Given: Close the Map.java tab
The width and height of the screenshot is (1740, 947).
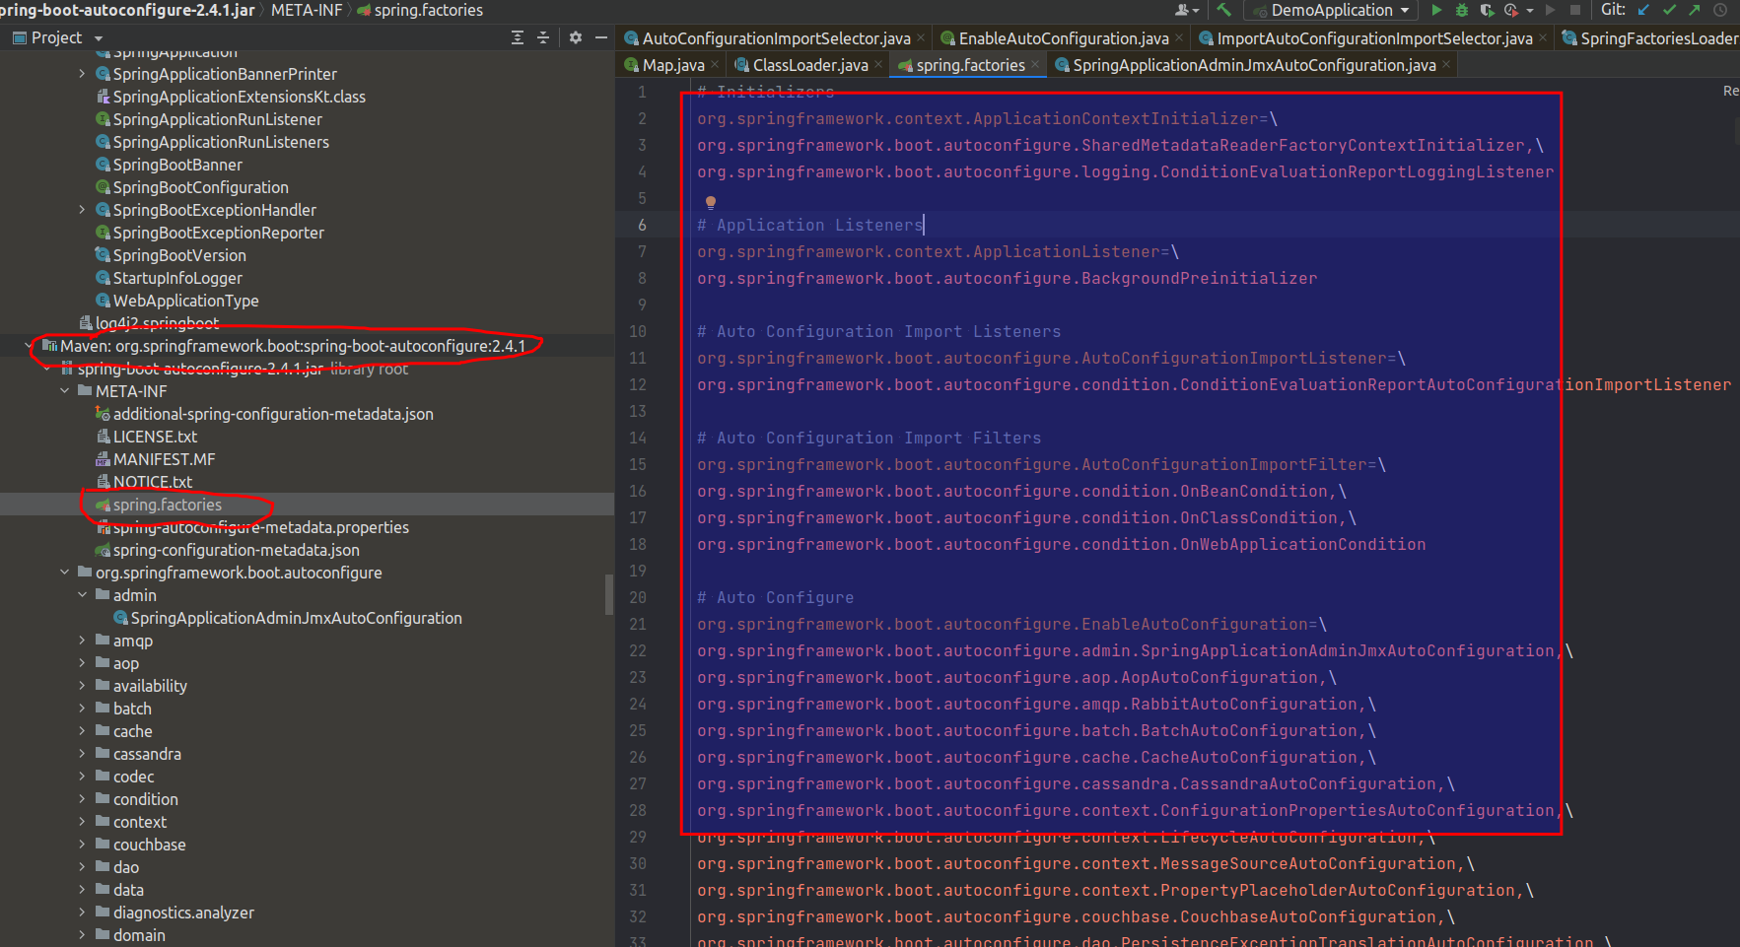Looking at the screenshot, I should [x=715, y=65].
